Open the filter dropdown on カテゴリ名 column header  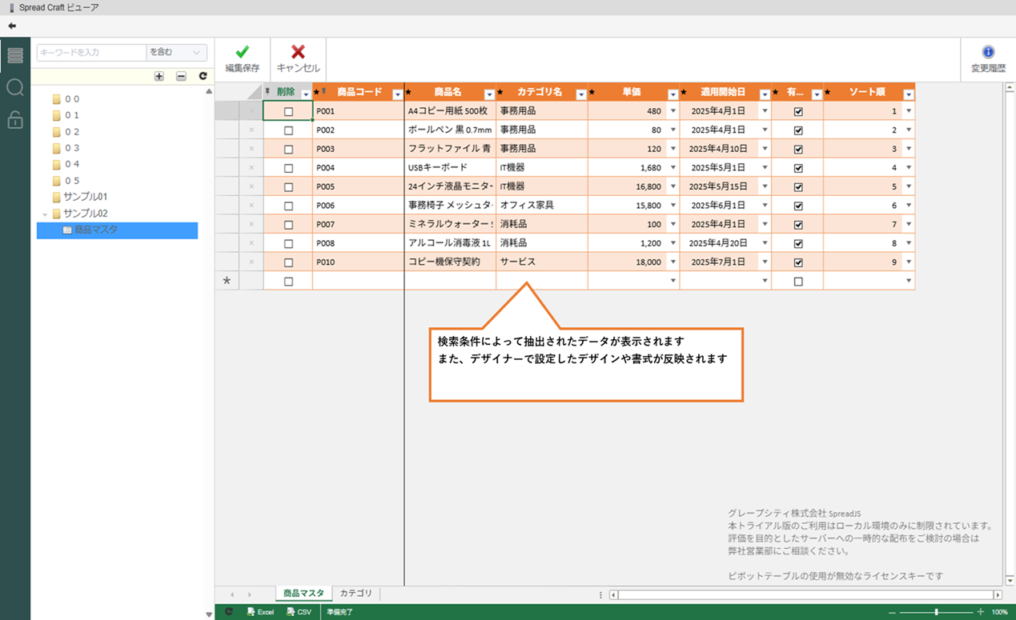pos(581,94)
